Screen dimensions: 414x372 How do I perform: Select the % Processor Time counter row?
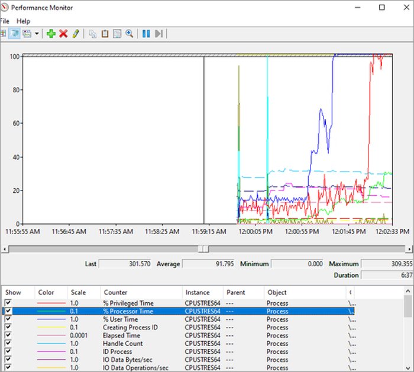(x=179, y=311)
